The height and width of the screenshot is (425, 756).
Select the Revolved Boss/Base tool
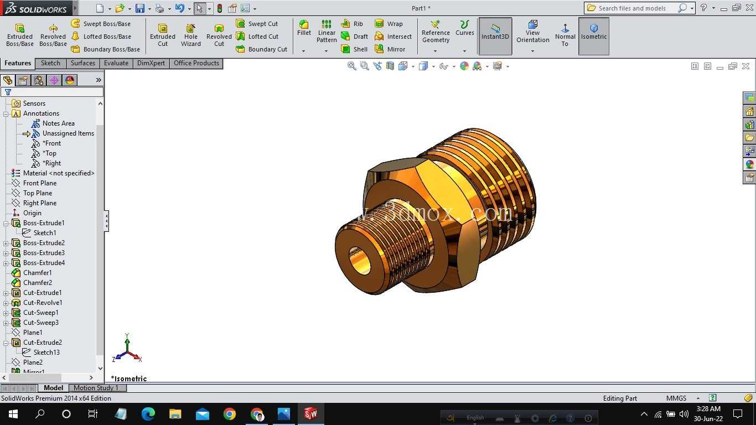click(x=53, y=35)
